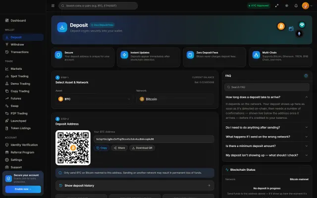Select the BTC address field

pyautogui.click(x=154, y=139)
